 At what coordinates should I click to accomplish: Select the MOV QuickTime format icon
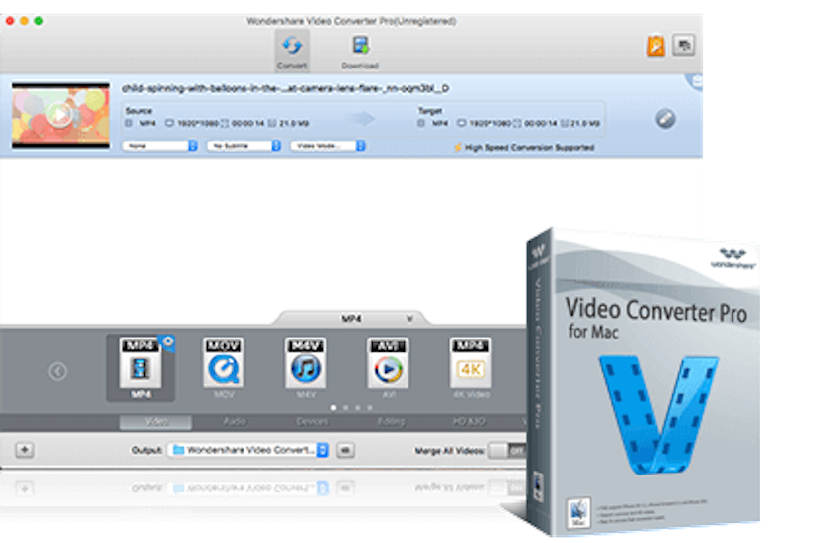224,367
